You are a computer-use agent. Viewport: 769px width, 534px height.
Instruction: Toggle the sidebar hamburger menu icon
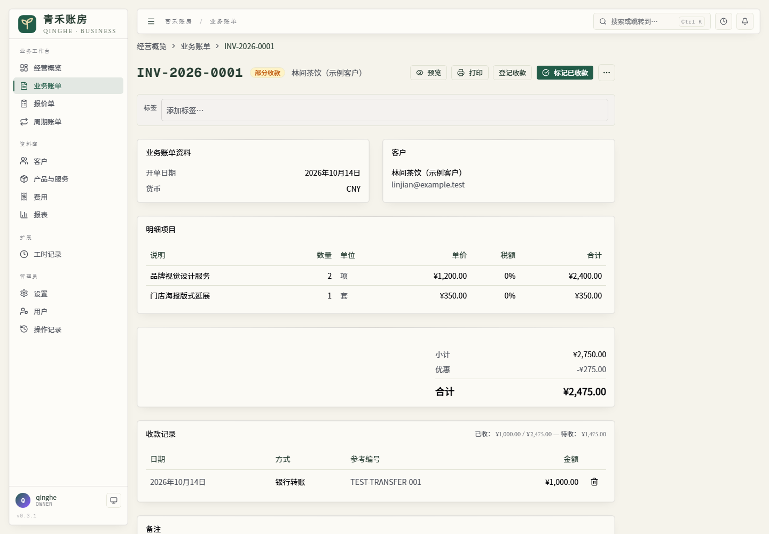point(151,21)
